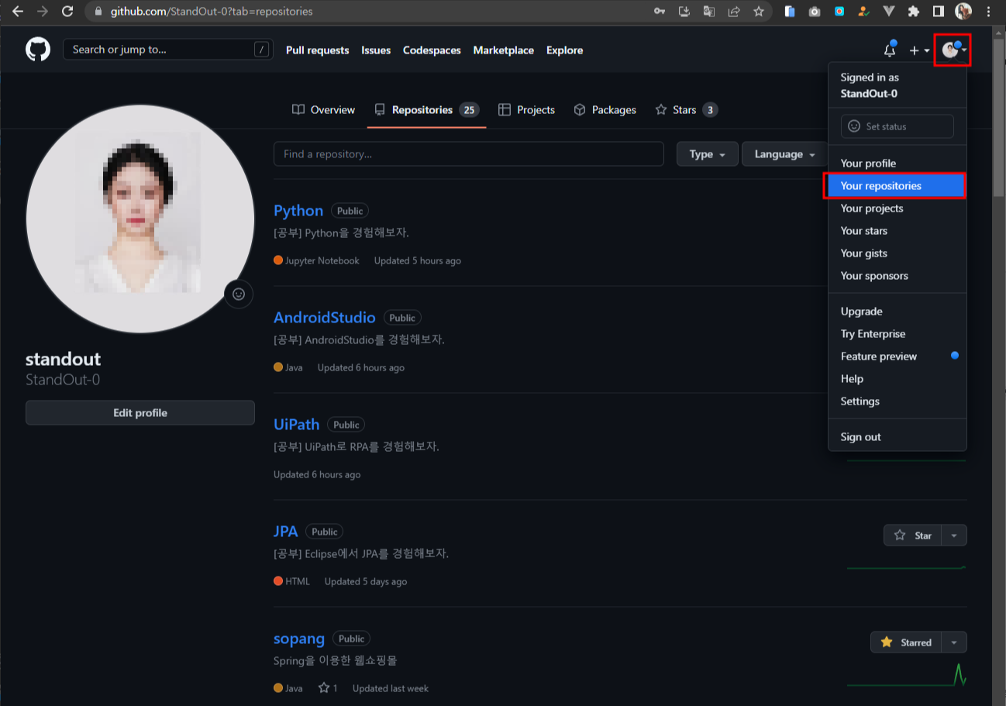Open the JPA star list dropdown arrow
This screenshot has width=1006, height=706.
tap(954, 536)
